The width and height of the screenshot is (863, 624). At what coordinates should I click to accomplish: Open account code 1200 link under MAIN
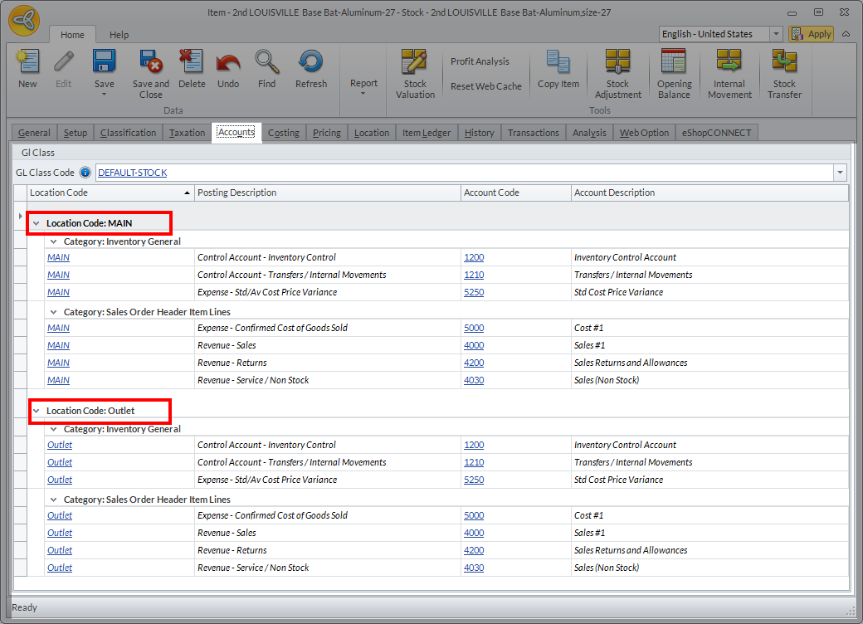(474, 257)
